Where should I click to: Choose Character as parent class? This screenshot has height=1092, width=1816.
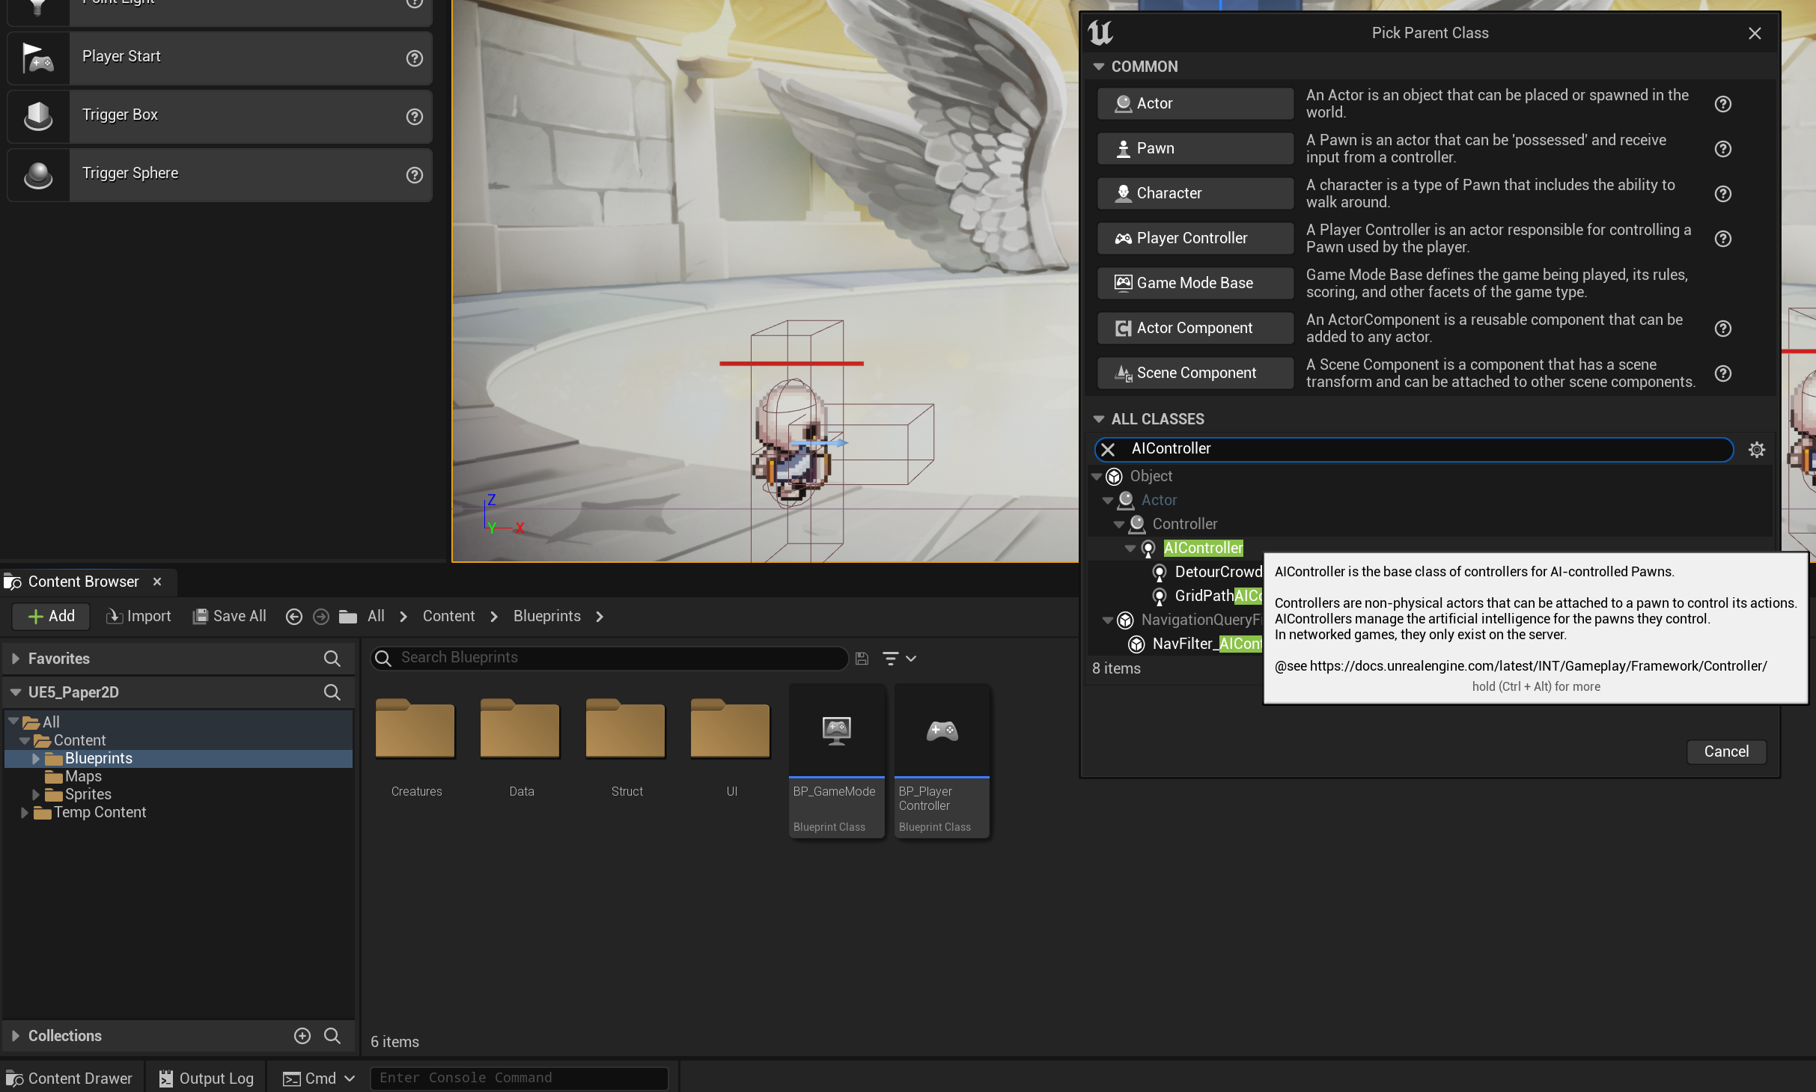pos(1195,194)
